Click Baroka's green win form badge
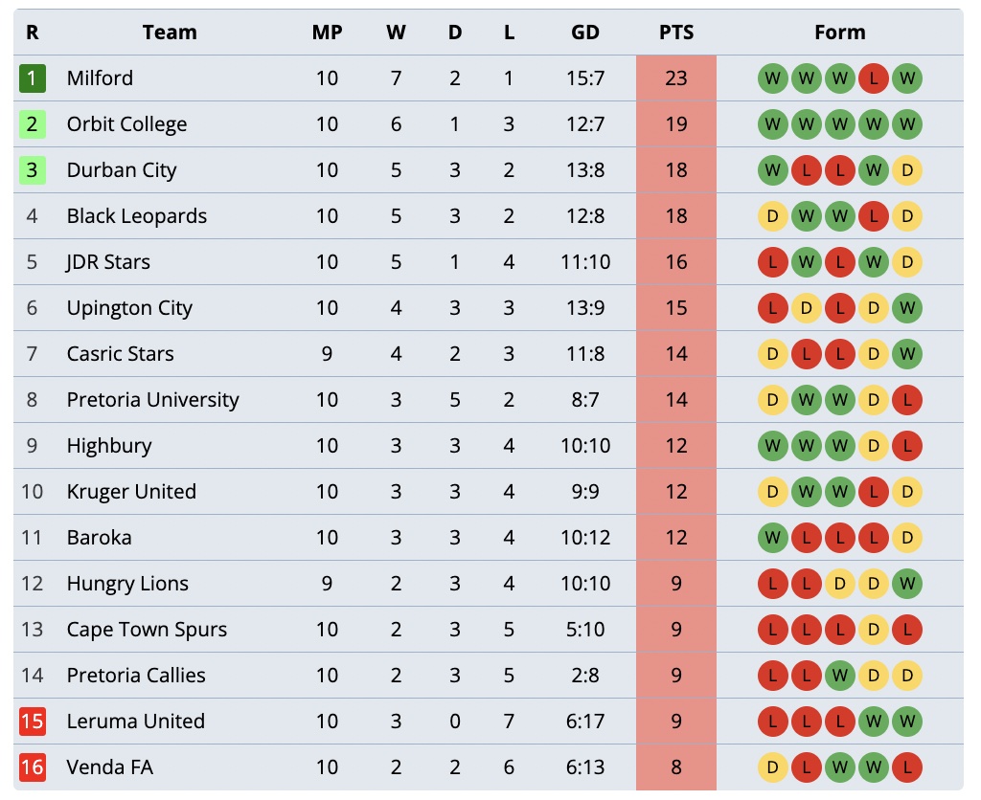Screen dimensions: 981x800 (x=773, y=538)
